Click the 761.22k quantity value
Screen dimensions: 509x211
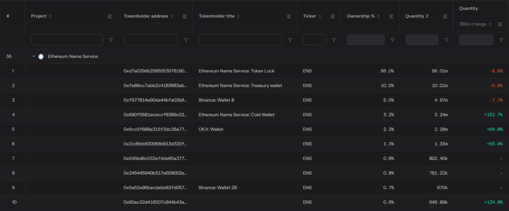click(439, 173)
